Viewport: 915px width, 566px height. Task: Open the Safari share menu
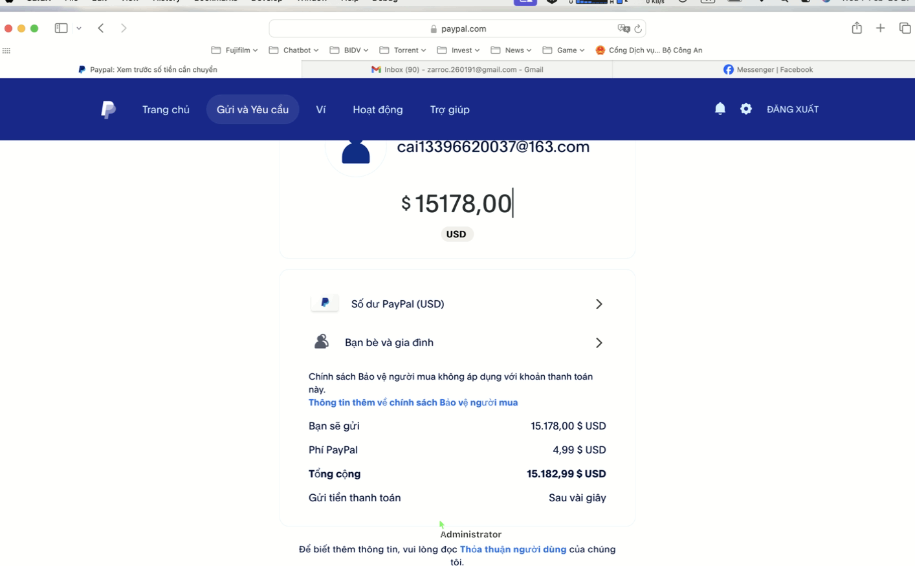pyautogui.click(x=857, y=28)
